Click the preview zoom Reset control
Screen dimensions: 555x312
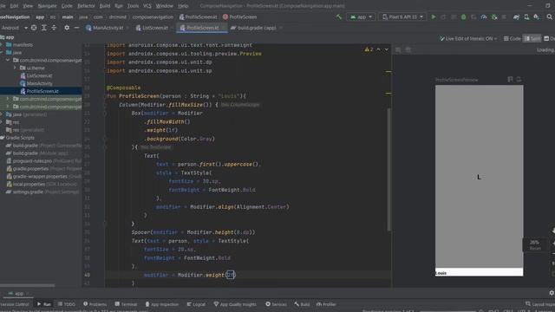pos(535,249)
